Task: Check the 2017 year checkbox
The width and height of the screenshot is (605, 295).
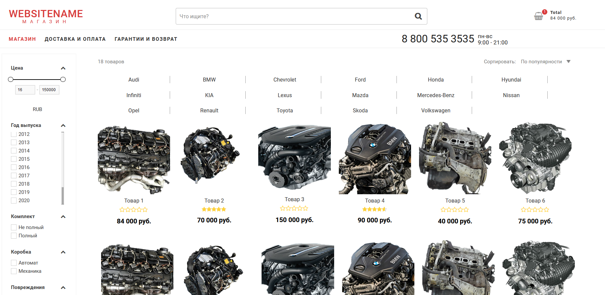Action: click(x=14, y=176)
